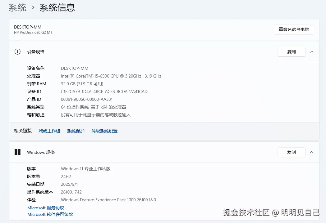Screen dimensions: 326x223
Task: Collapse the Windows 规格 section chevron
Action: coord(311,152)
